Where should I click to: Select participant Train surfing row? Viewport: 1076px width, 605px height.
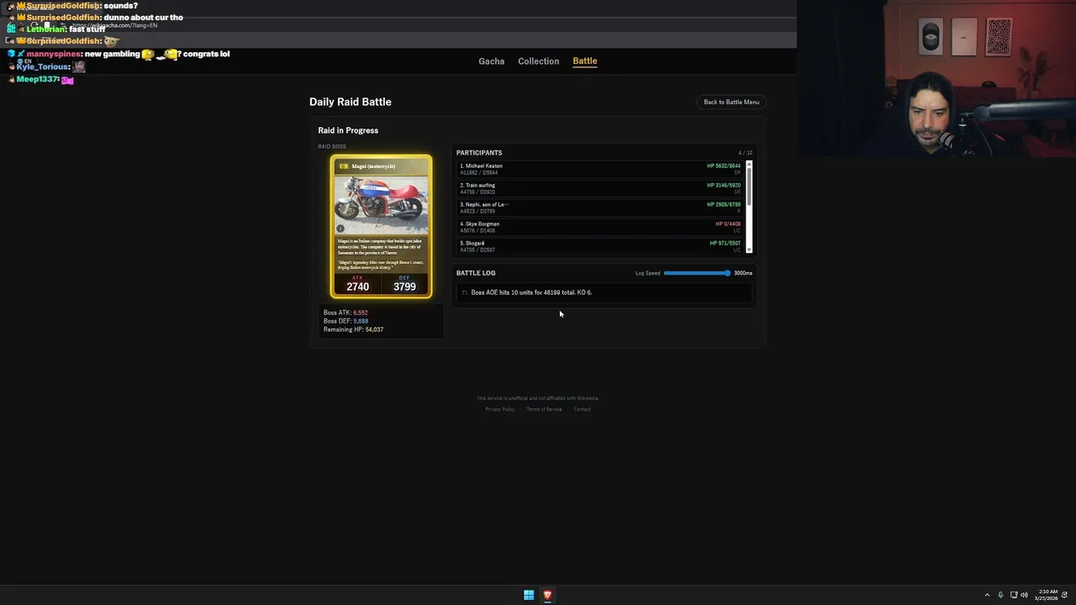point(600,188)
